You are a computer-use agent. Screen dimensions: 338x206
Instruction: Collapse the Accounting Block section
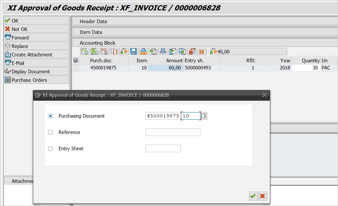click(97, 43)
